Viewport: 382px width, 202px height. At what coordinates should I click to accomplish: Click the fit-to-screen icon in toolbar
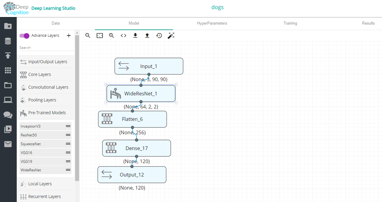pyautogui.click(x=100, y=36)
